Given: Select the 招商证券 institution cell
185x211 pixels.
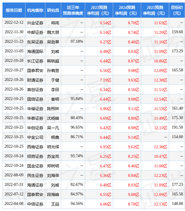Looking at the screenshot, I should pyautogui.click(x=35, y=156).
